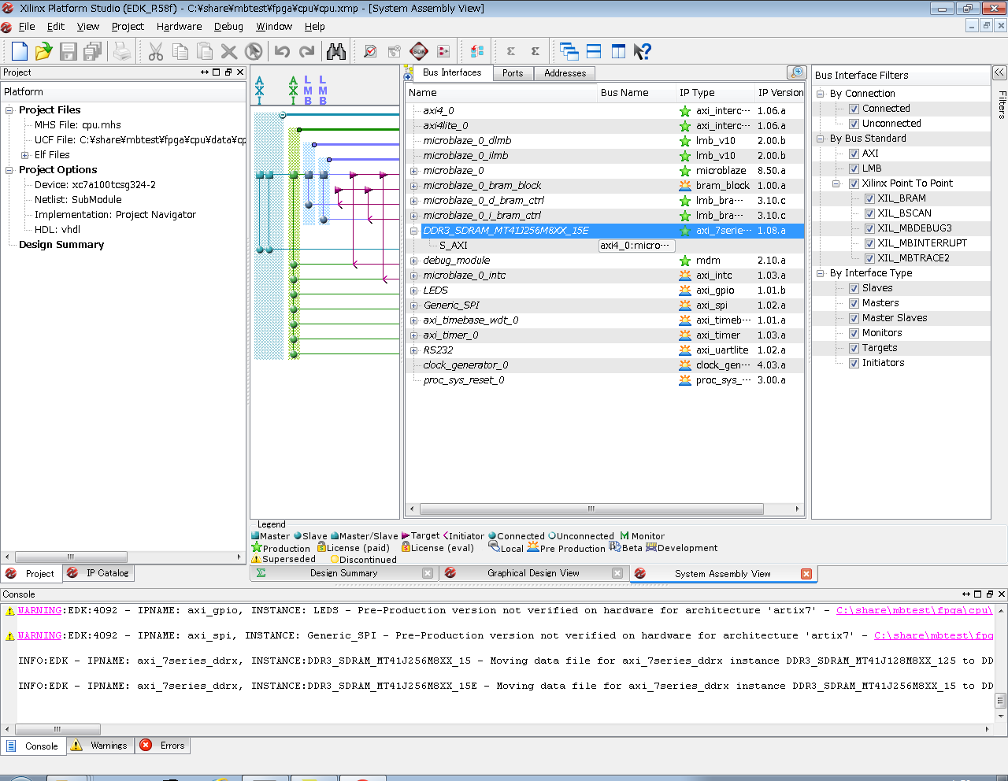Click the design rule check icon

point(370,52)
